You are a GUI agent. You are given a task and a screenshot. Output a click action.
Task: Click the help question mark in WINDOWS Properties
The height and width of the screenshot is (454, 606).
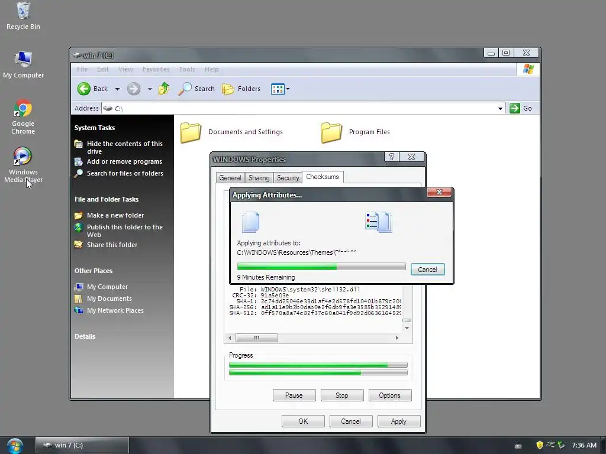tap(392, 157)
